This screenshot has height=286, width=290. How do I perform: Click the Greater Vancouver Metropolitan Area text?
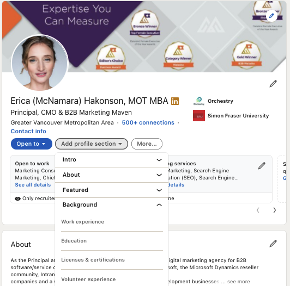[x=62, y=122]
